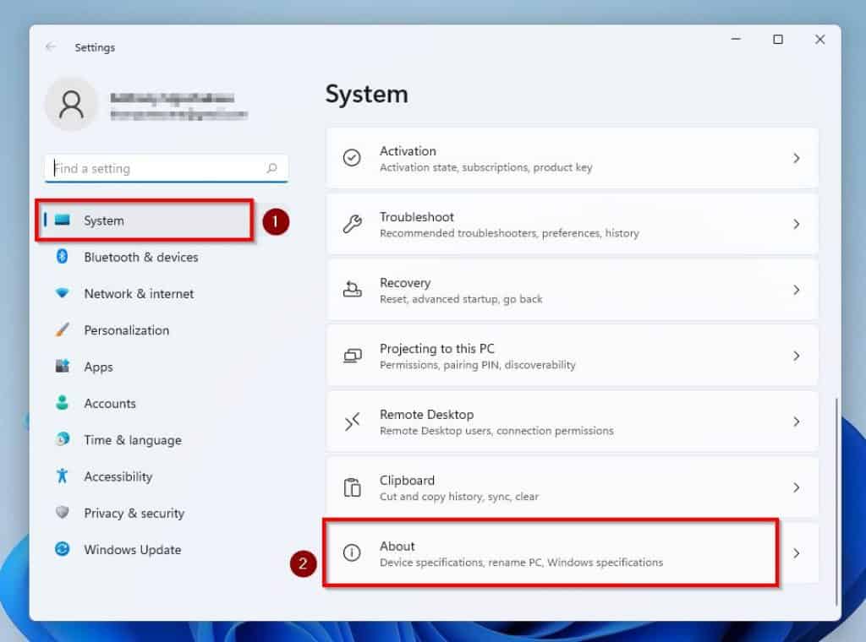Click "Permissions, pairing PIN, discoverability" text
The image size is (866, 642).
[477, 365]
